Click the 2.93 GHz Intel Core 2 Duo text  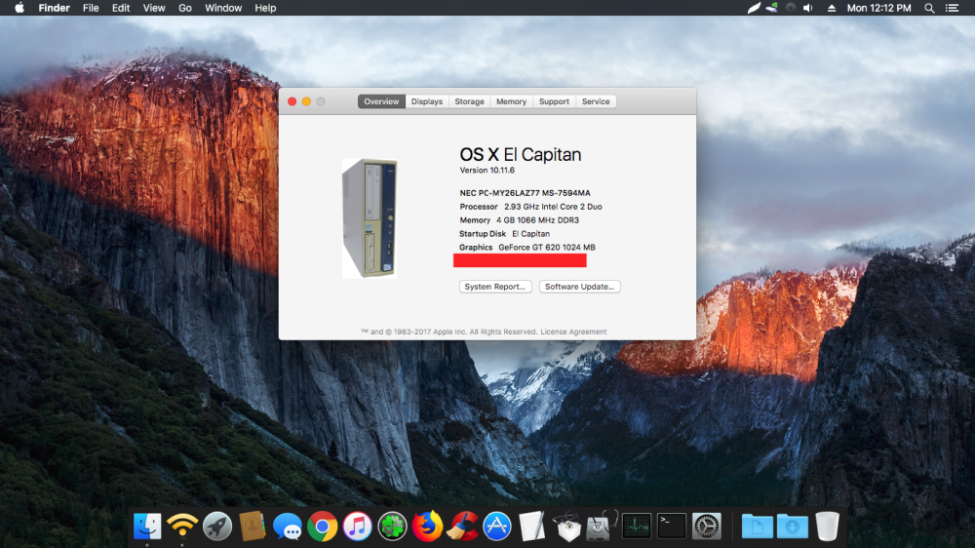click(x=553, y=207)
